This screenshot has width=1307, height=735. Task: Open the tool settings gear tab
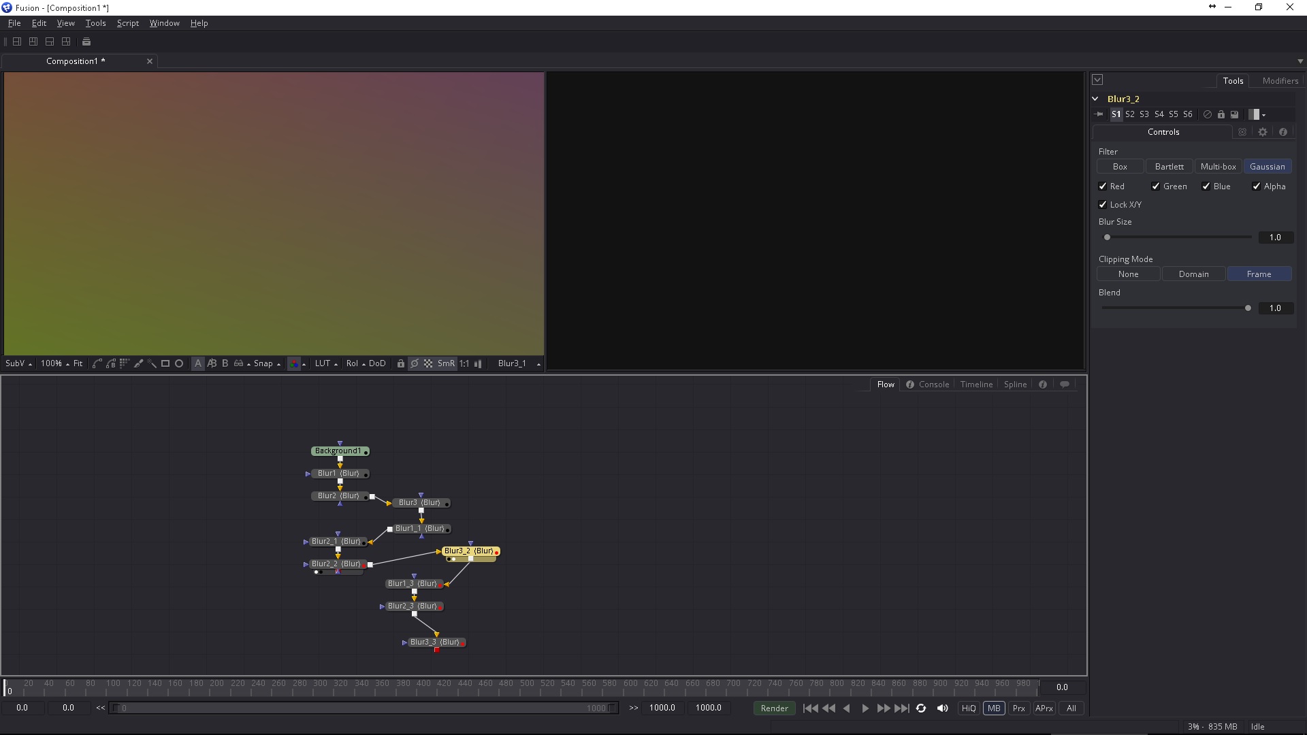[1263, 132]
